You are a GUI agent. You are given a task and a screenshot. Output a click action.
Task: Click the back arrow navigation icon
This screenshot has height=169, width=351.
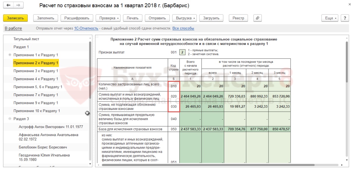tap(8, 6)
